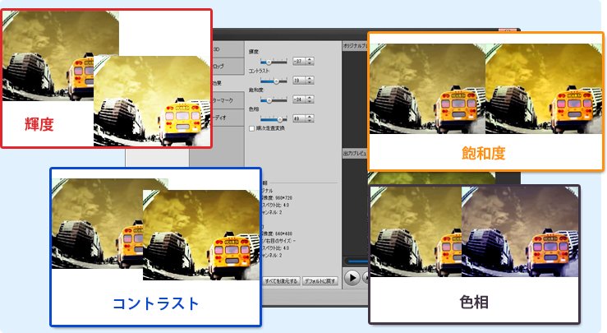Screen dimensions: 607x333
Task: Click the brightness value field showing -37
Action: tap(298, 62)
